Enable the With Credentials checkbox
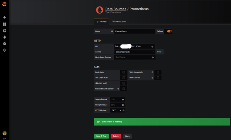The image size is (231, 140). point(158,72)
